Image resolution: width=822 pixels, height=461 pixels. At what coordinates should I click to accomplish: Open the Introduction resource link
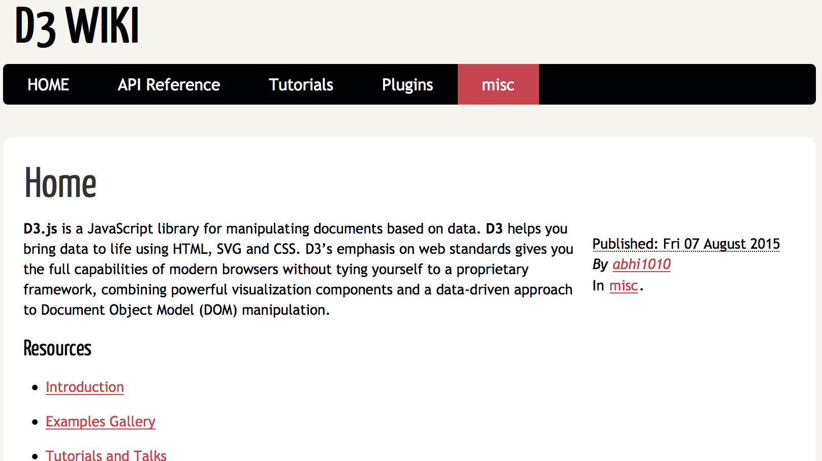point(85,387)
